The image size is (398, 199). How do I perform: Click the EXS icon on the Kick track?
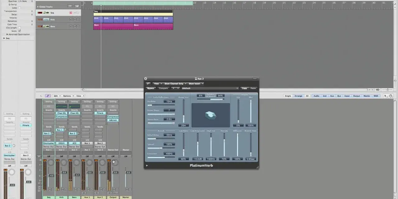46,20
